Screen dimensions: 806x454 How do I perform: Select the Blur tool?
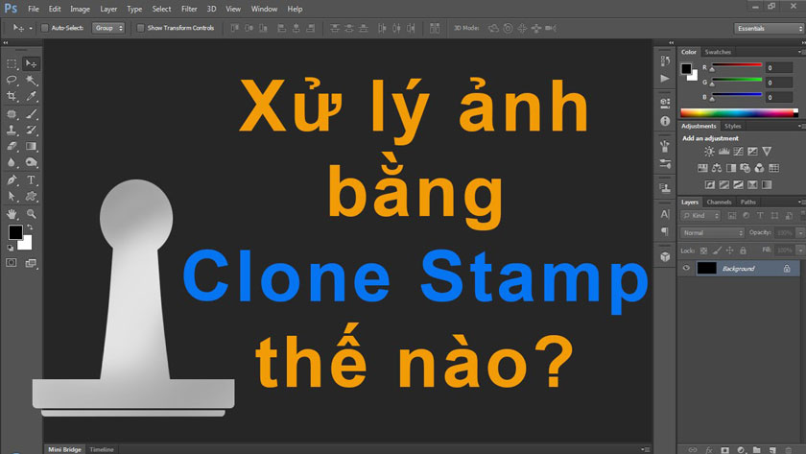(12, 162)
